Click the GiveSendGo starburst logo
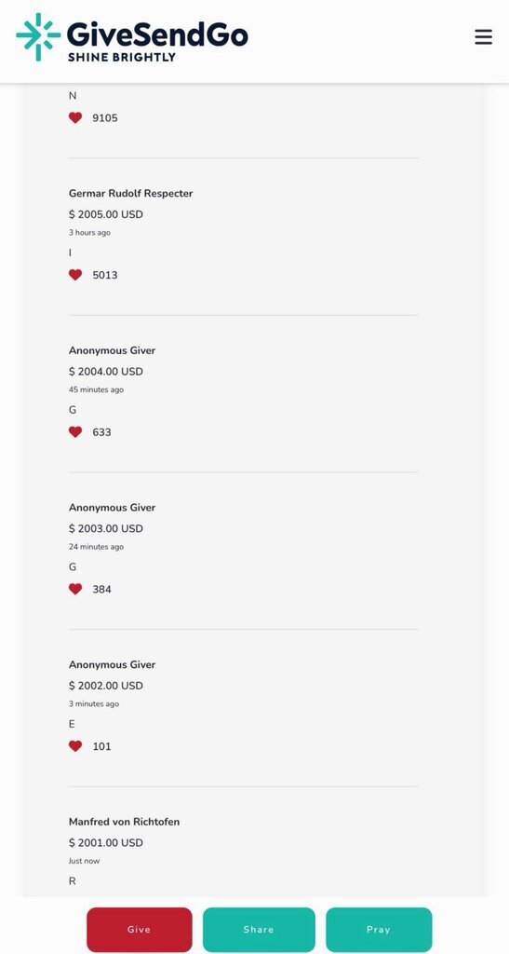Image resolution: width=509 pixels, height=954 pixels. [38, 37]
